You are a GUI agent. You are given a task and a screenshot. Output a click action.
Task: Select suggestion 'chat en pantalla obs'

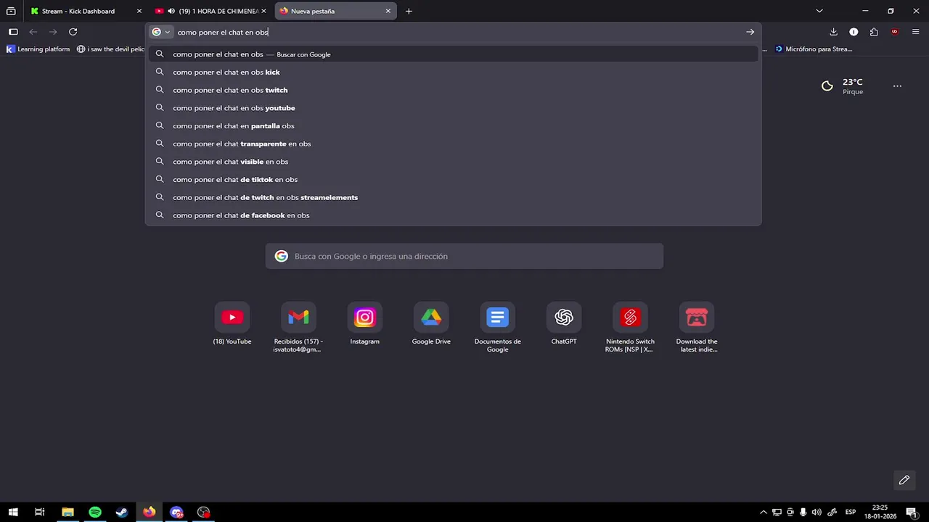click(454, 125)
